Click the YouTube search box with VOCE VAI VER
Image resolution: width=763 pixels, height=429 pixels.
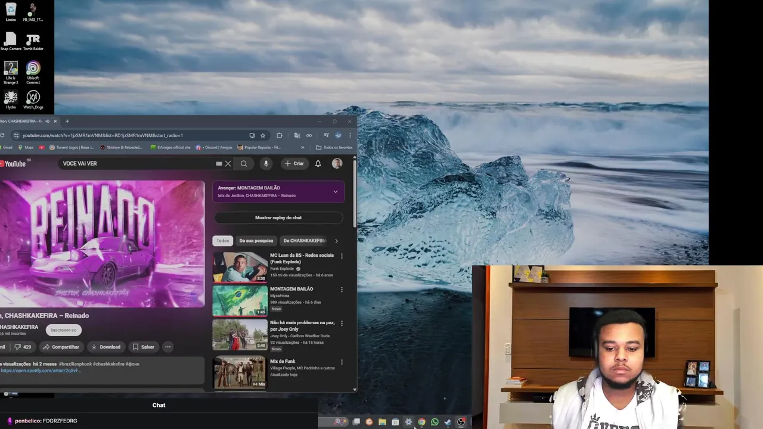click(x=137, y=163)
